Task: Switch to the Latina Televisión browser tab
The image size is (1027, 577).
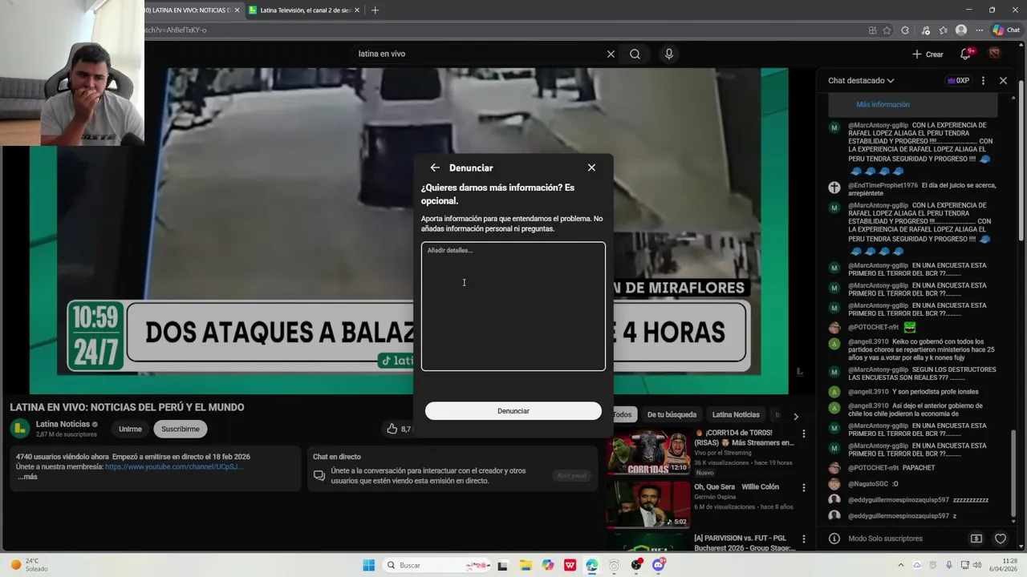Action: click(x=303, y=10)
